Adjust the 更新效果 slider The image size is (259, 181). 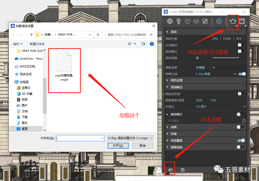[x=214, y=68]
